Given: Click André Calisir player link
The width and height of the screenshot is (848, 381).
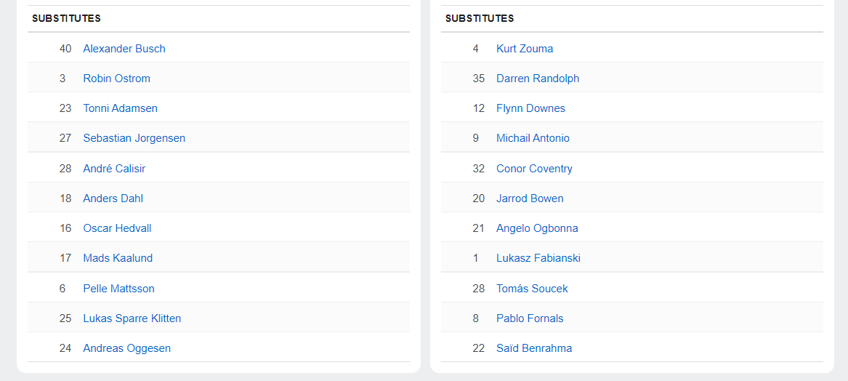Looking at the screenshot, I should (114, 169).
